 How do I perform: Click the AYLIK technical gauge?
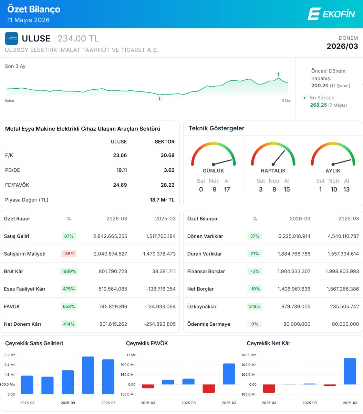point(333,154)
